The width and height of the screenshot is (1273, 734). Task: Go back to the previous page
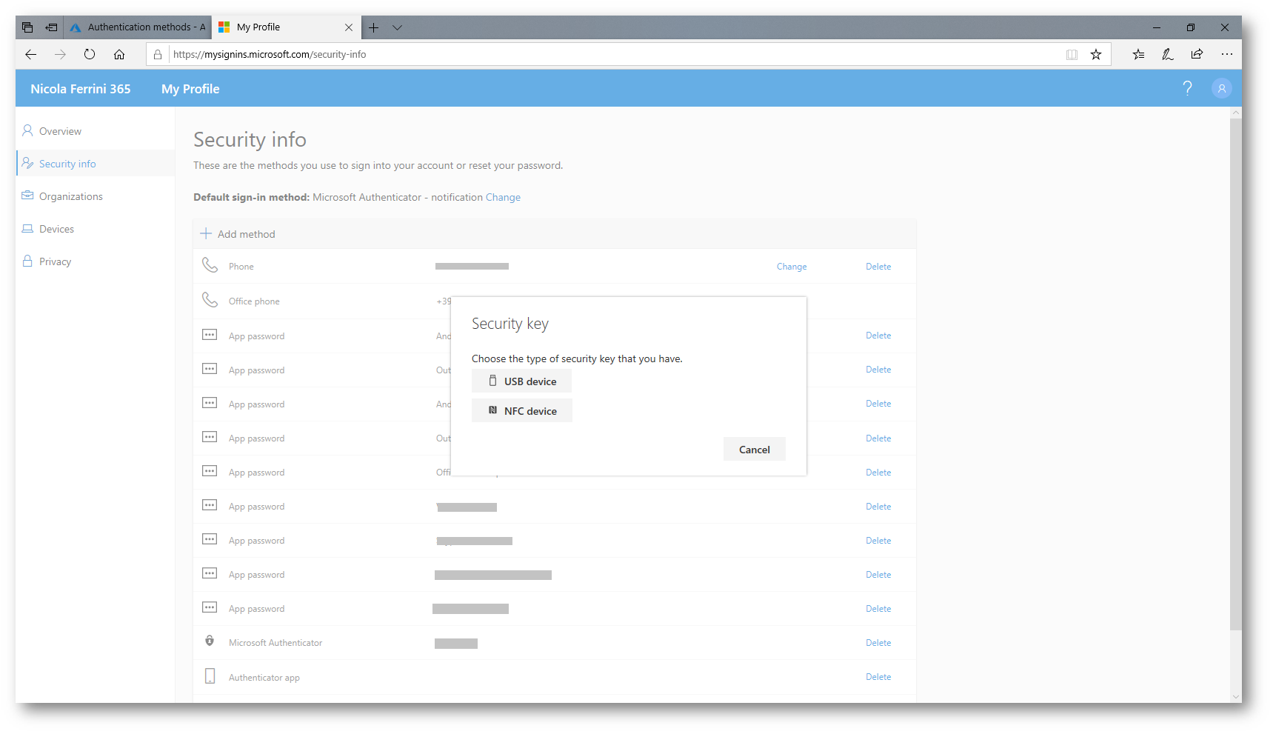(x=30, y=54)
